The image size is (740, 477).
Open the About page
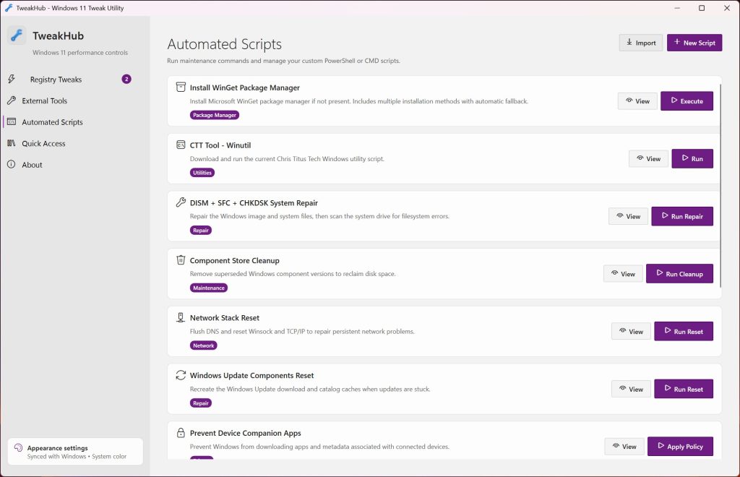(72, 164)
